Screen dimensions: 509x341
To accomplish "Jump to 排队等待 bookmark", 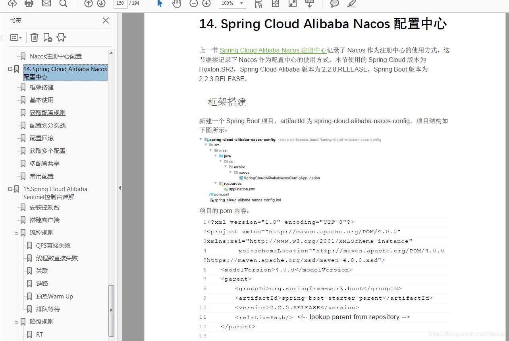I will click(x=48, y=309).
